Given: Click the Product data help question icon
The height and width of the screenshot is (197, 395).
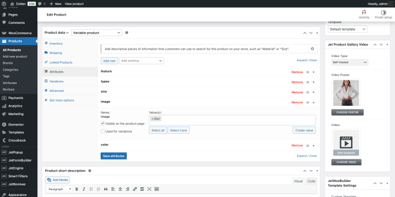Looking at the screenshot, I should (127, 33).
